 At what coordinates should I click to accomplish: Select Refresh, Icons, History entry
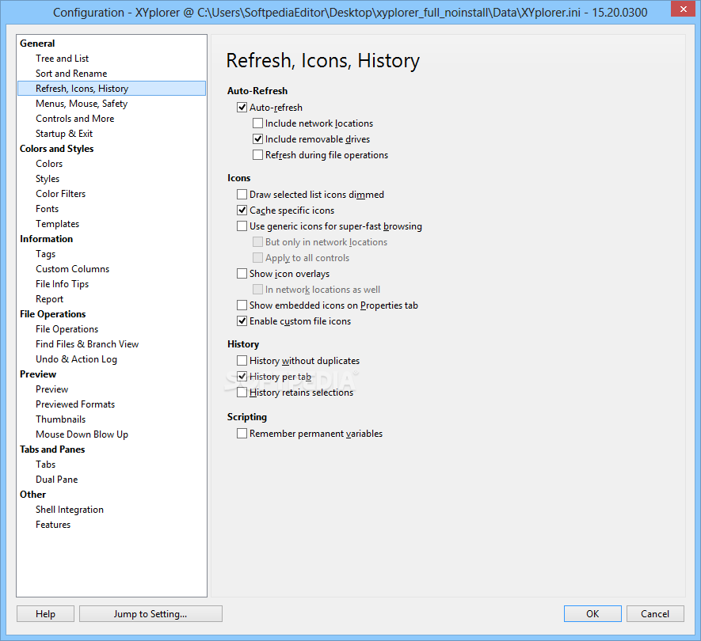coord(112,89)
